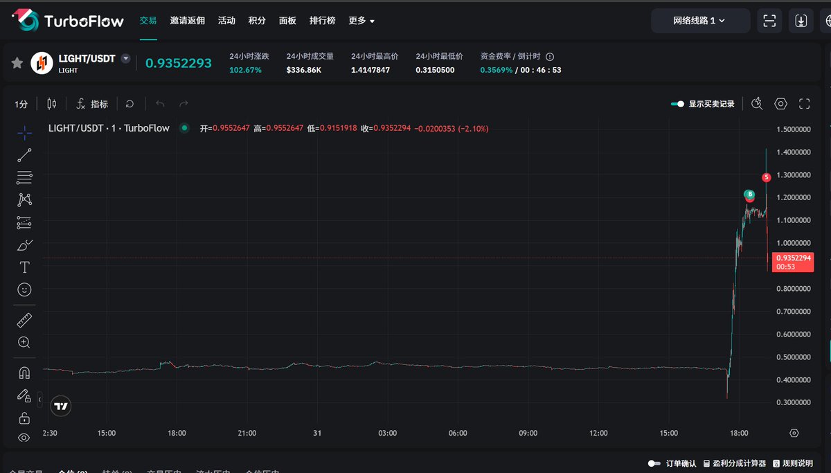Select the crosshair cursor tool
Viewport: 831px width, 473px height.
point(24,132)
